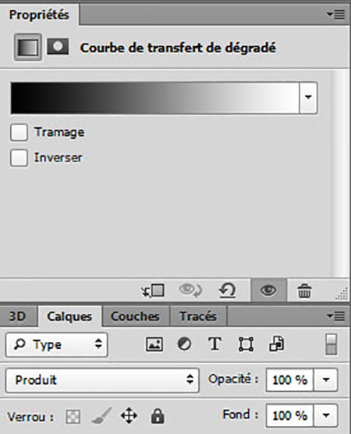The height and width of the screenshot is (434, 351).
Task: Toggle the layer filtering switch
Action: 331,344
